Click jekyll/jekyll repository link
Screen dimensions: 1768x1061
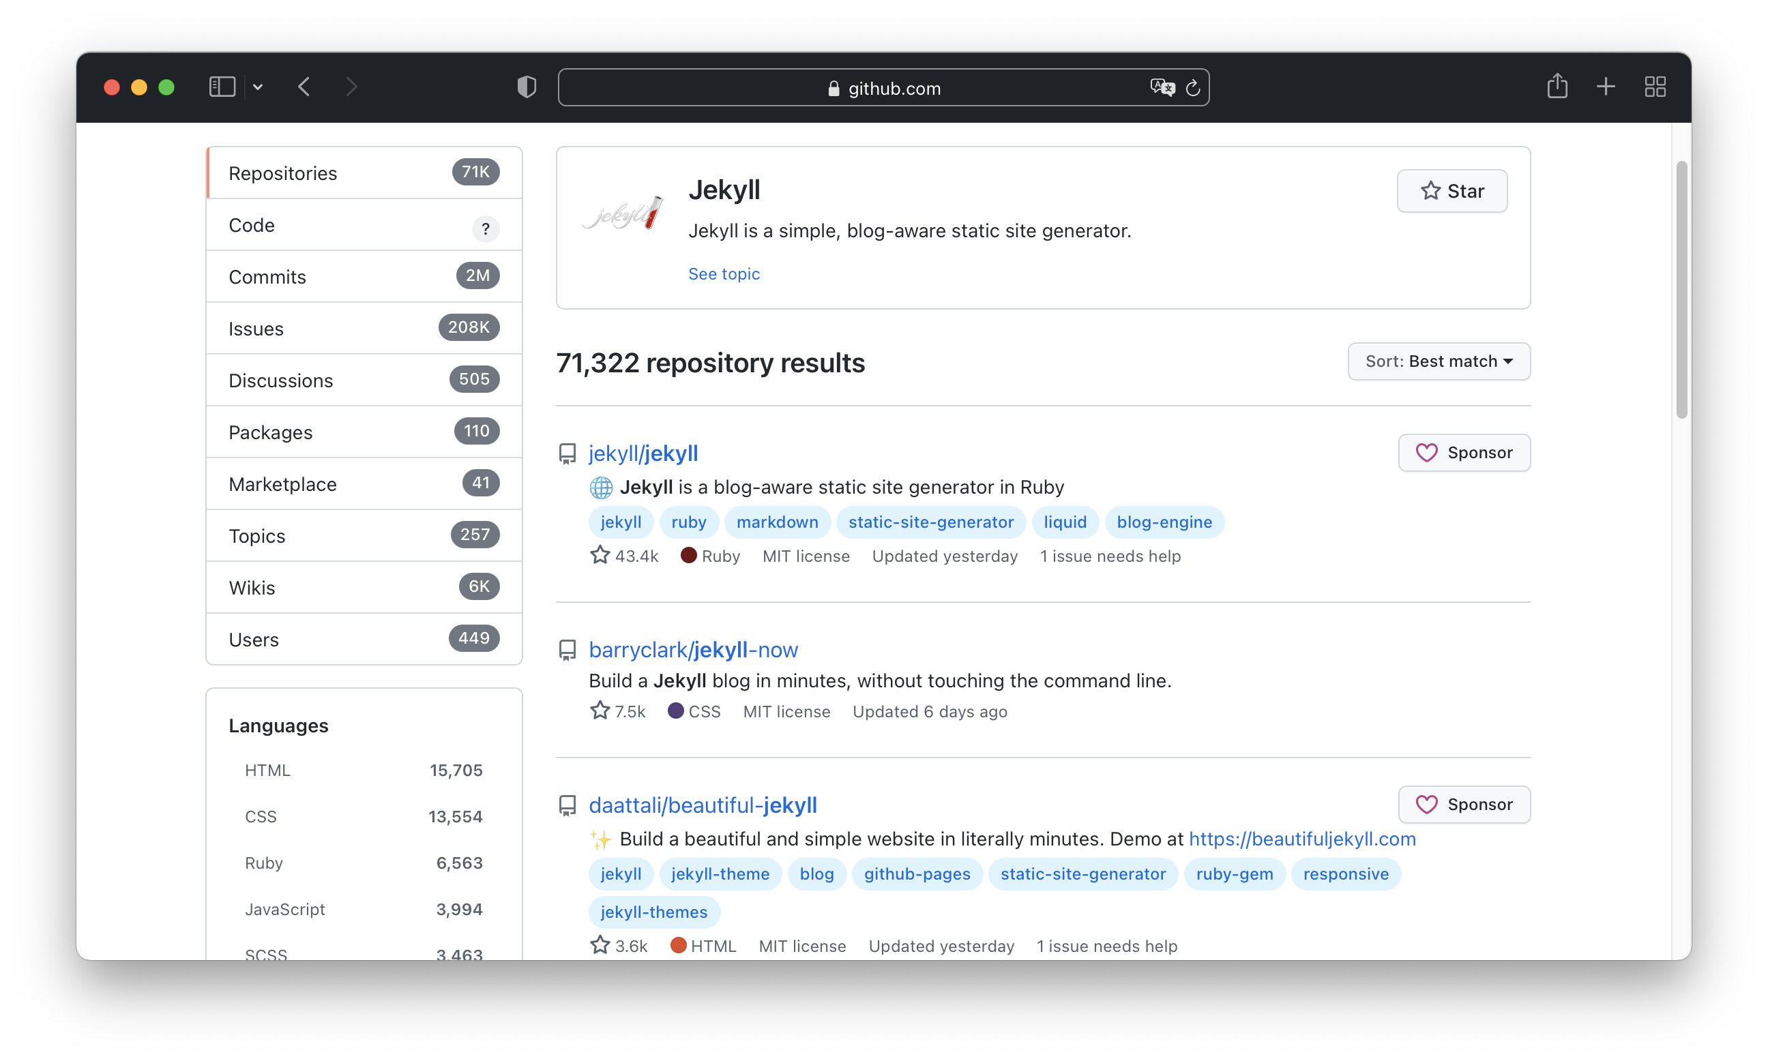tap(644, 452)
